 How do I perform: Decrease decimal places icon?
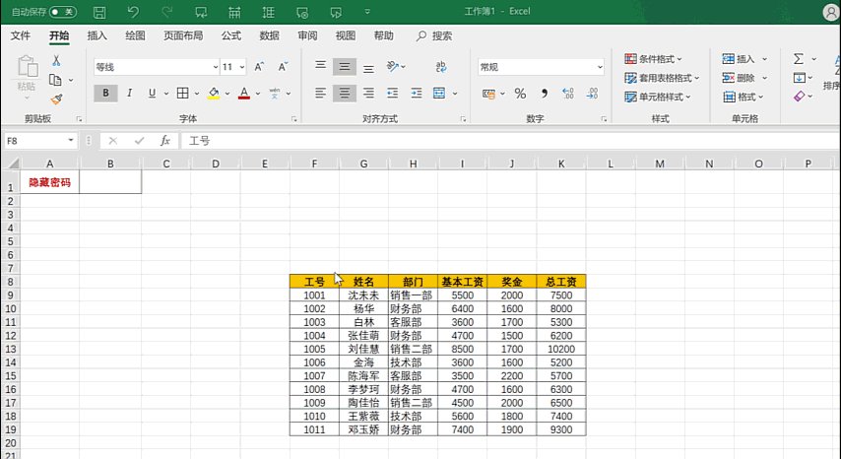click(592, 94)
